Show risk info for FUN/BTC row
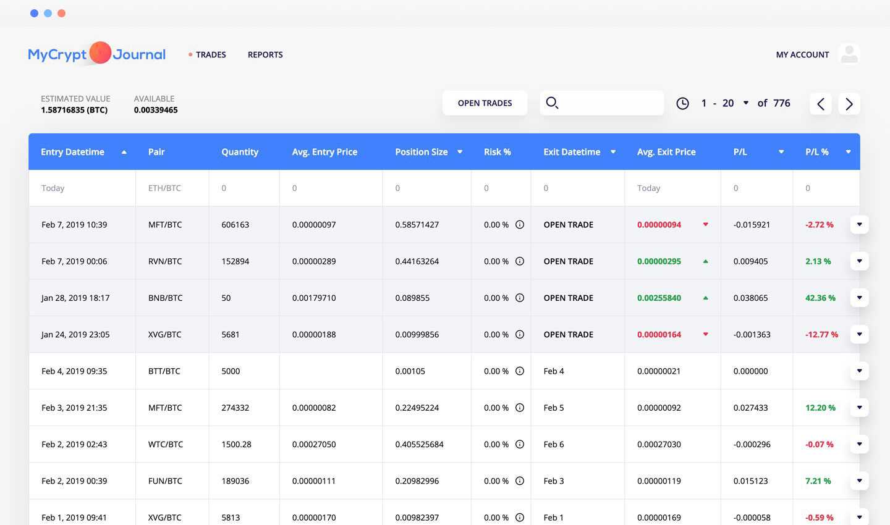 [520, 481]
